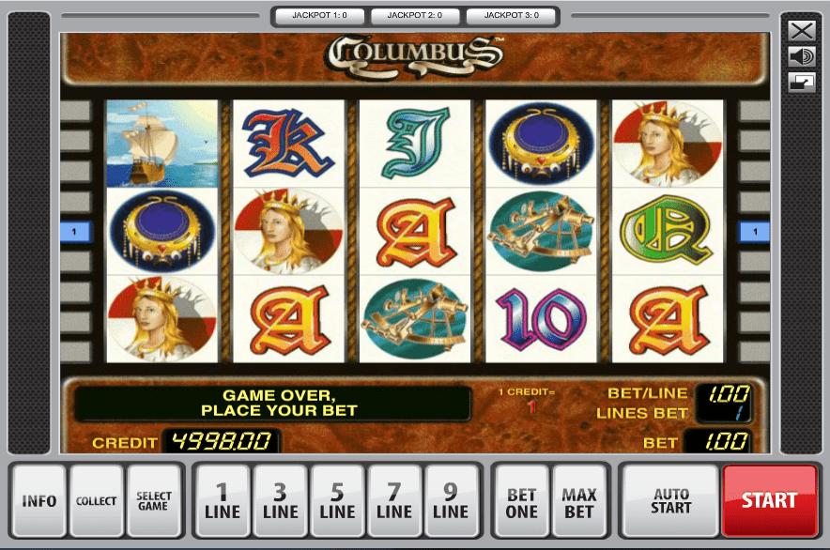Click the purple 10 symbol on fourth reel
Image resolution: width=830 pixels, height=550 pixels.
click(x=541, y=319)
